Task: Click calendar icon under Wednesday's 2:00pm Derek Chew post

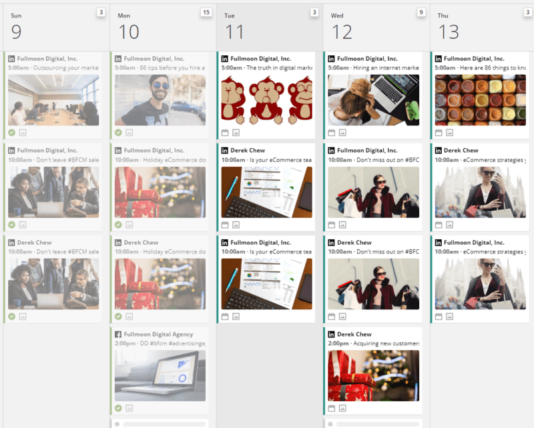Action: pos(332,408)
